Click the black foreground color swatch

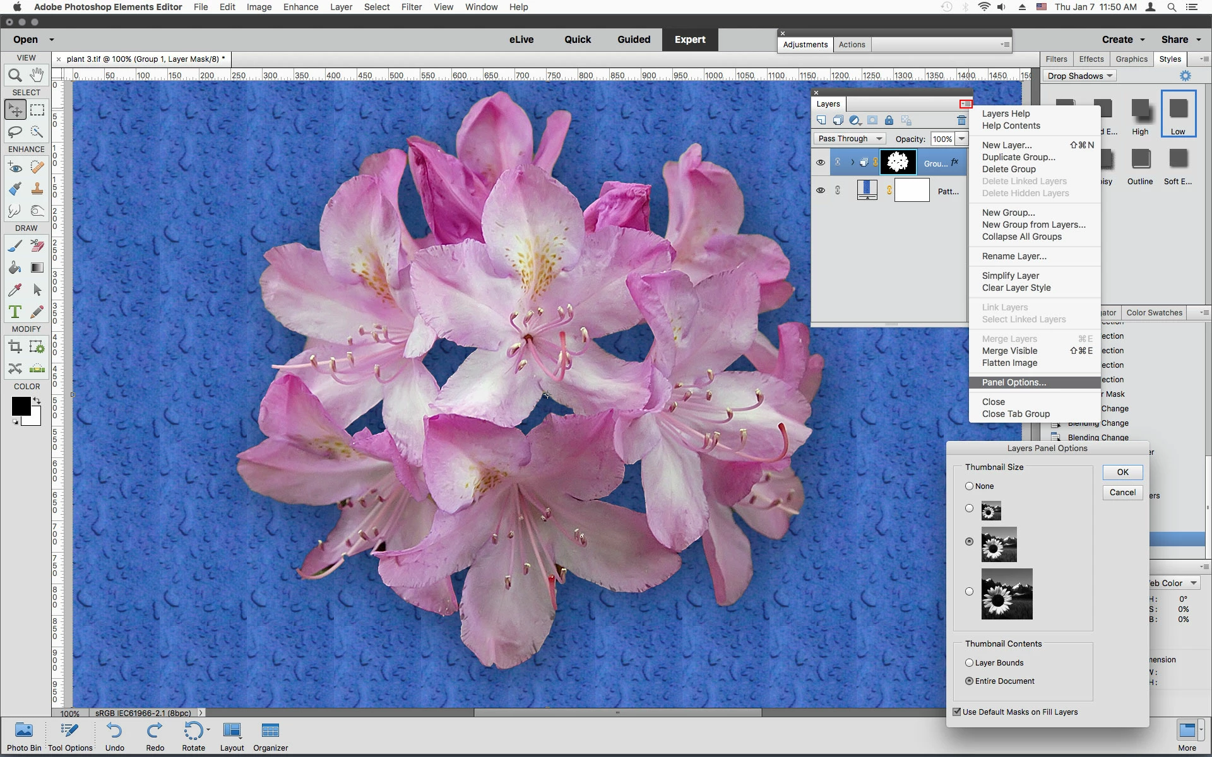pyautogui.click(x=20, y=406)
